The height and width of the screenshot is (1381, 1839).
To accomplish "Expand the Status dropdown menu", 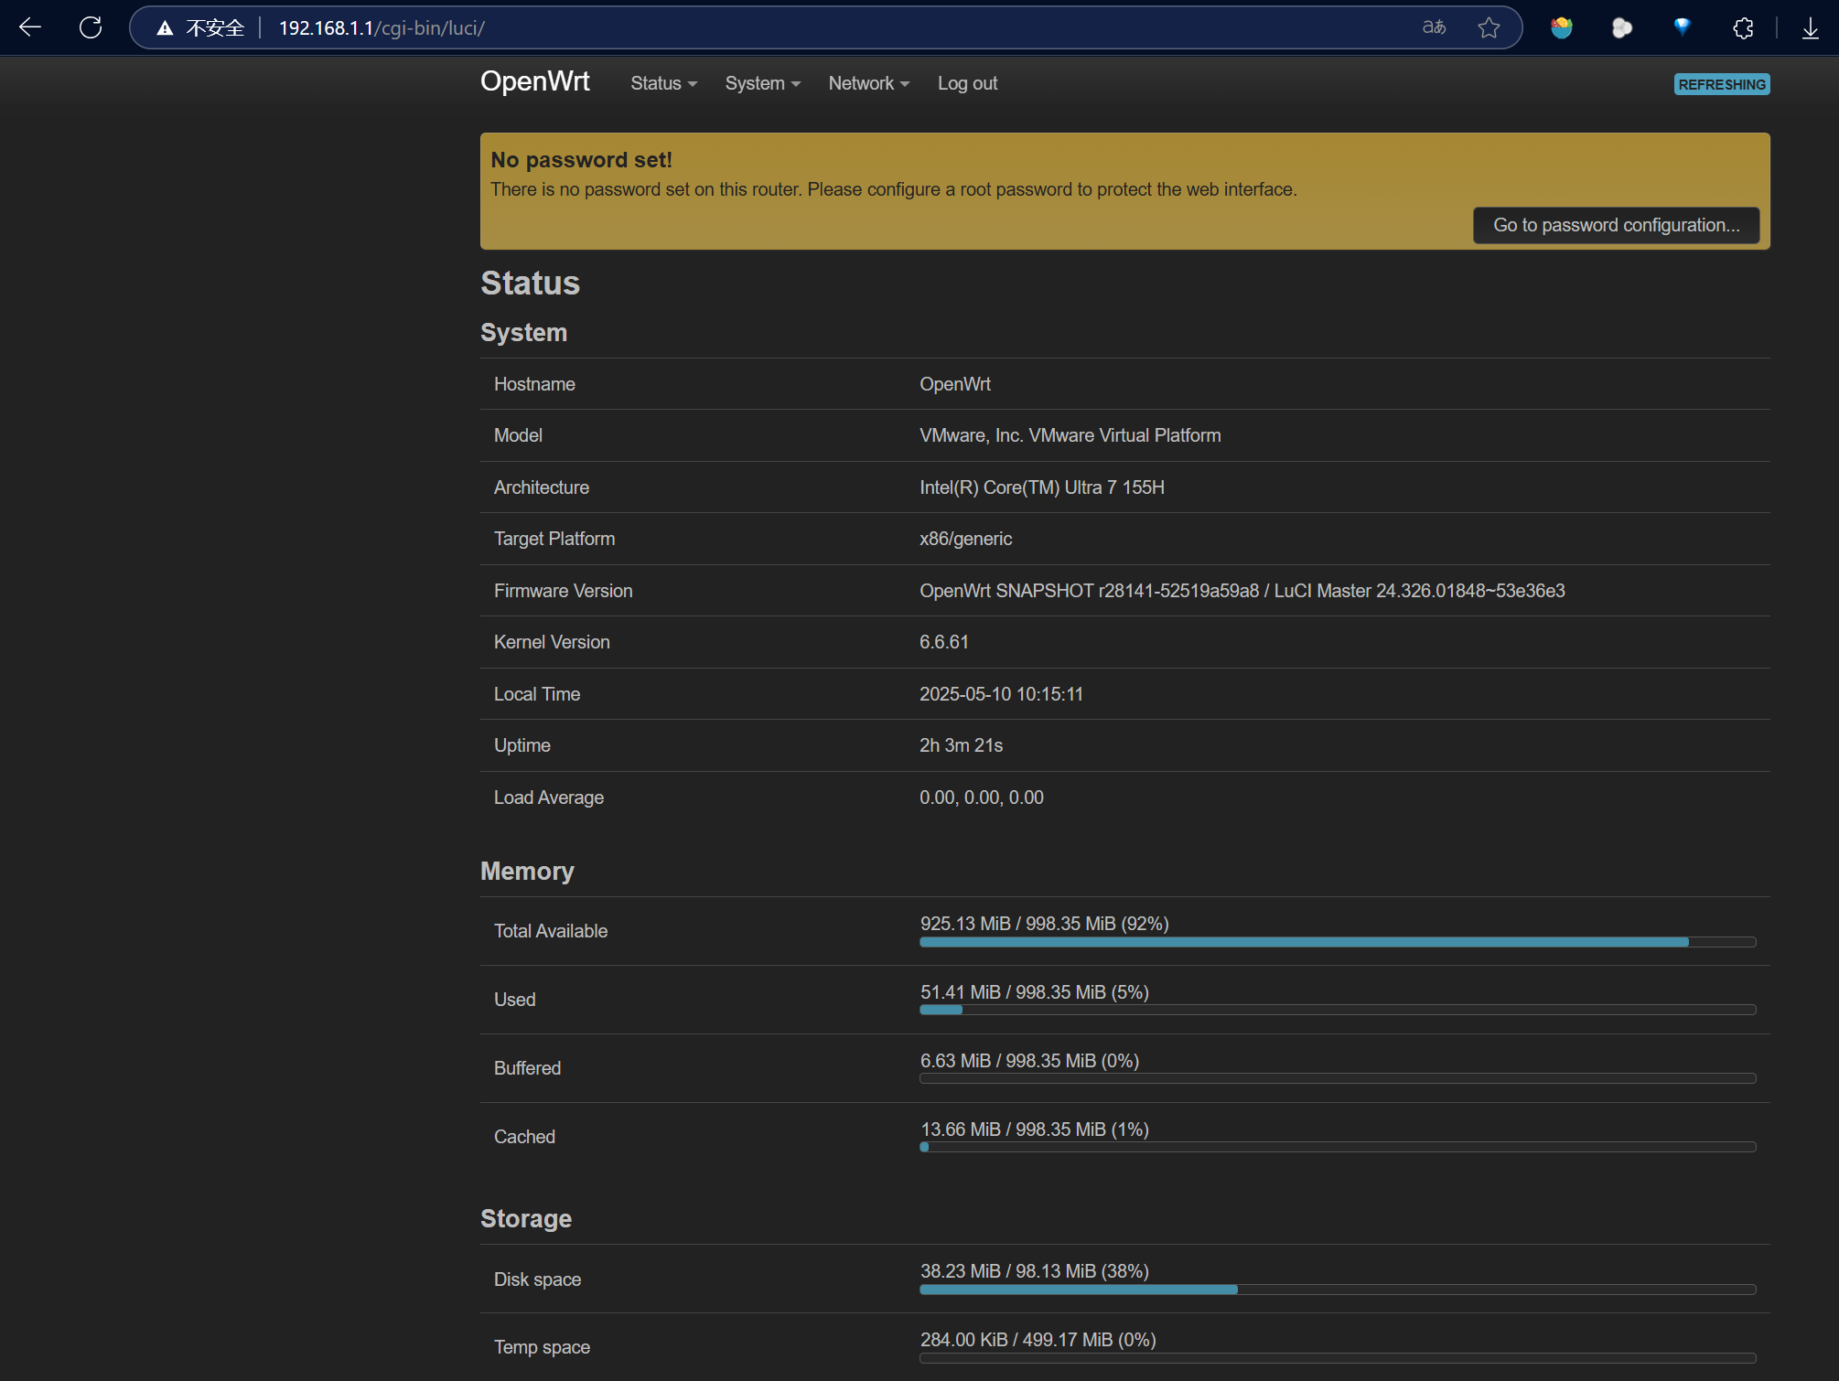I will click(x=663, y=83).
